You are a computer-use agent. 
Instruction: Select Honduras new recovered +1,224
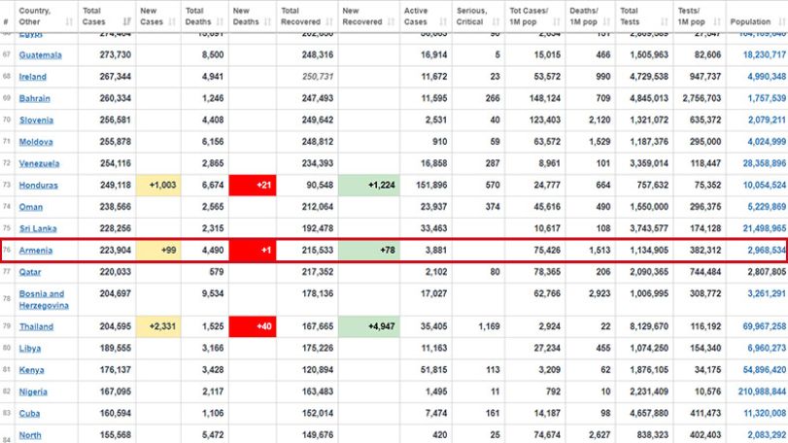point(369,185)
